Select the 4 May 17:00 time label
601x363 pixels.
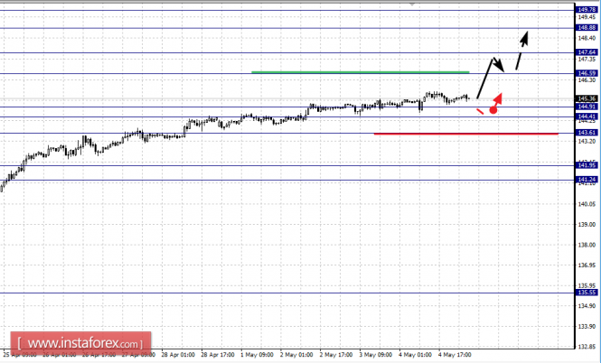(455, 355)
